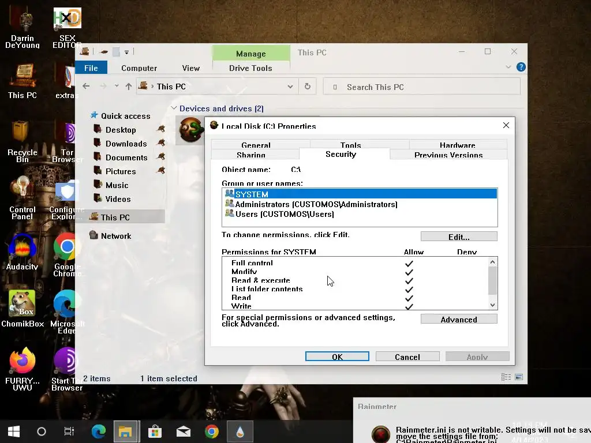This screenshot has height=443, width=591.
Task: Launch Microsoft Edge from the desktop
Action: 67,312
